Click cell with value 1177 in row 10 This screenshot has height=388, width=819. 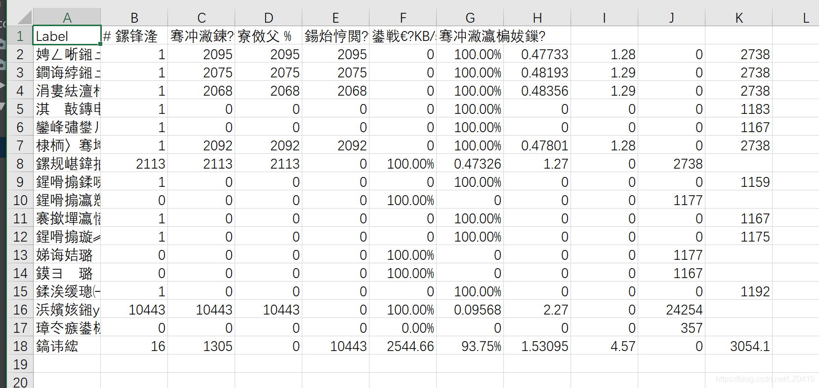tap(672, 200)
